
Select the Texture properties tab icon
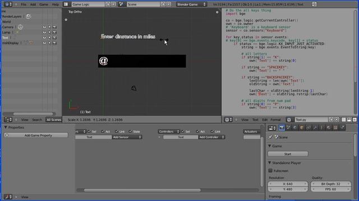(x=335, y=128)
